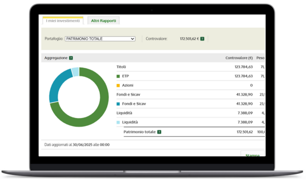Click the light blue Liquidità legend swatch

tap(118, 122)
